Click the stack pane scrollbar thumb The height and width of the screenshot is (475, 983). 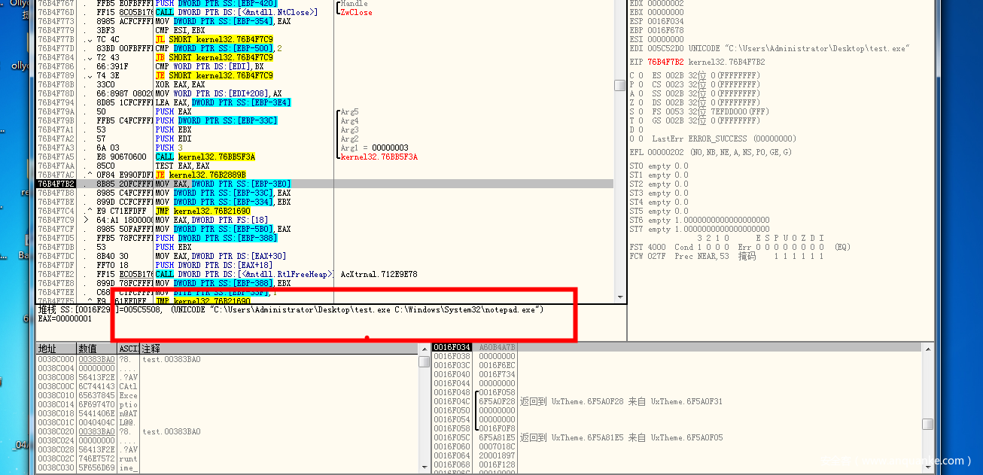click(928, 424)
